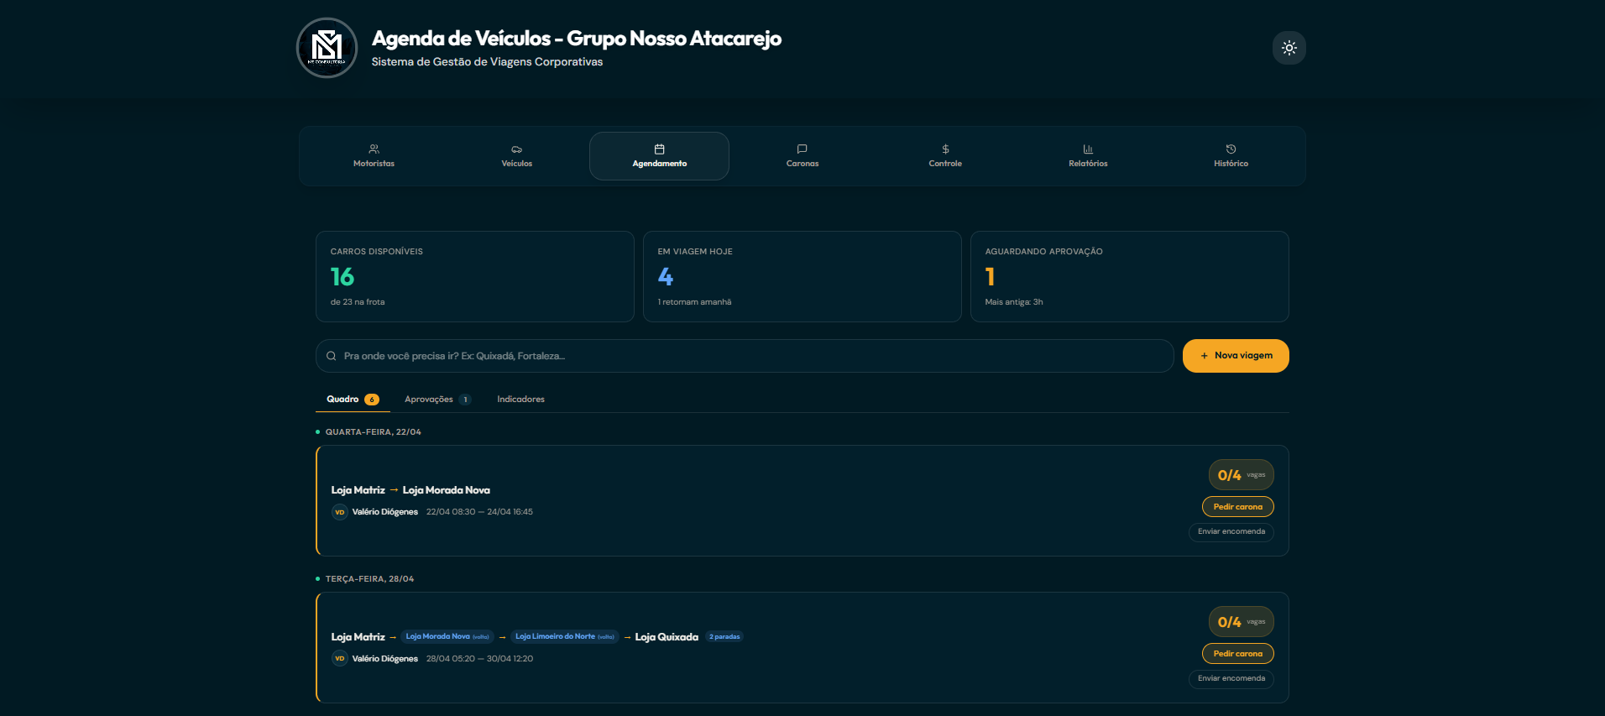Click the Quarta-feira, 22/04 date header

(x=374, y=432)
